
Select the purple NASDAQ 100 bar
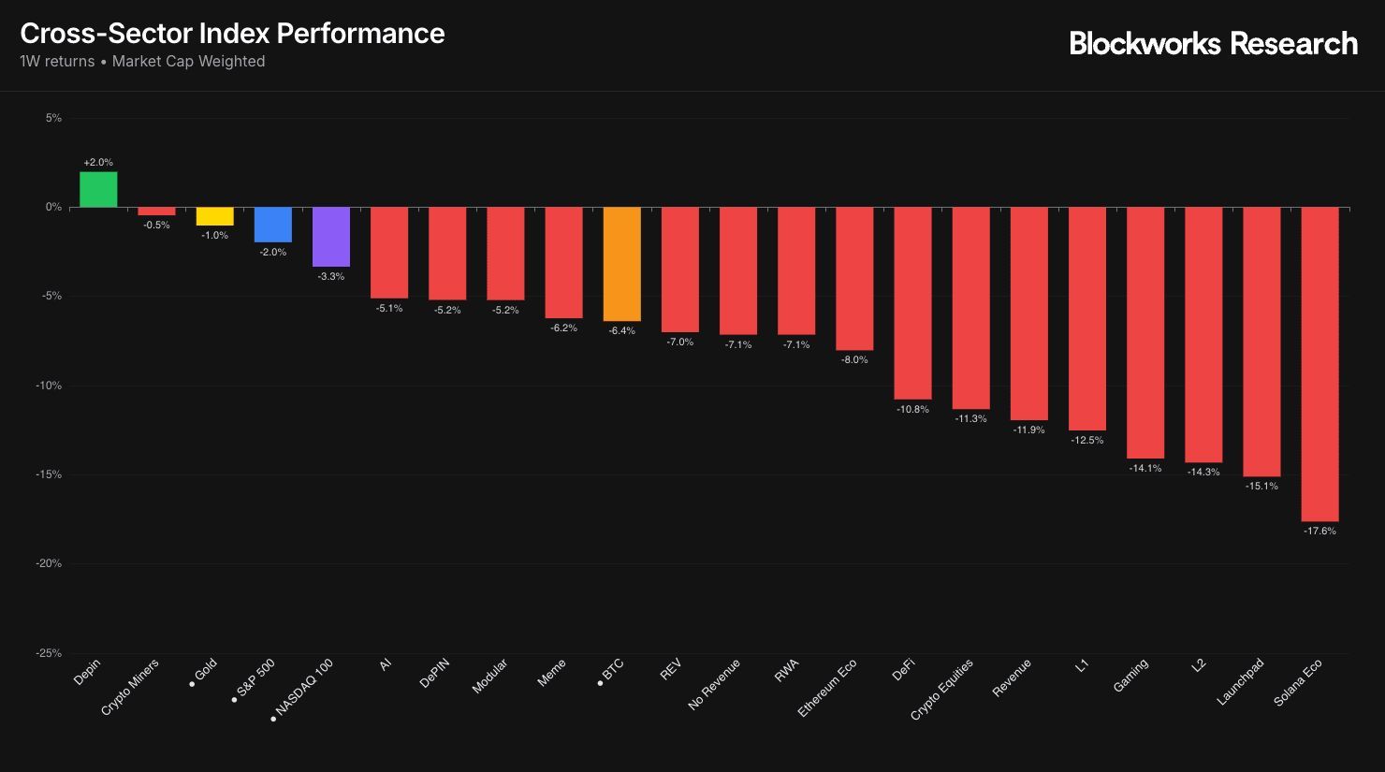330,237
